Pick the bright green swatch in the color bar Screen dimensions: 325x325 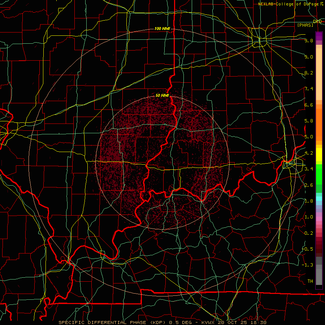[319, 174]
